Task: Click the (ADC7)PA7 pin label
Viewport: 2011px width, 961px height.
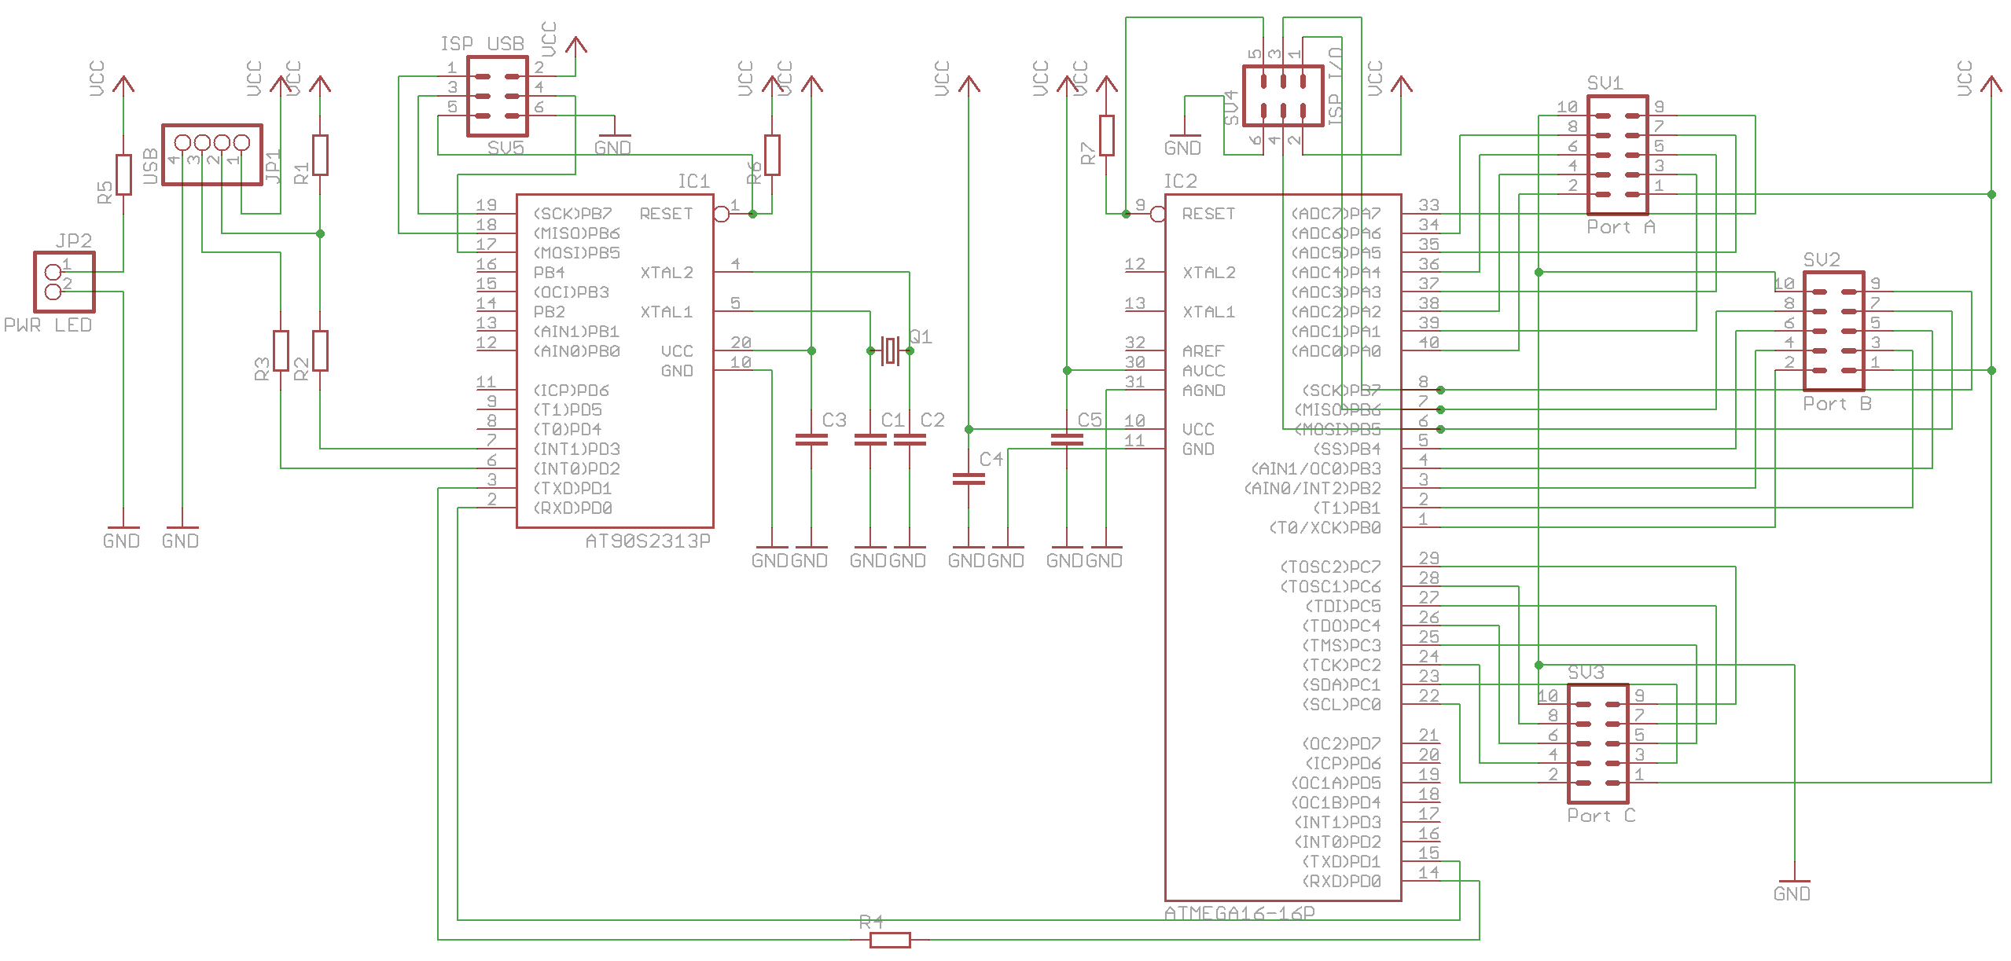Action: tap(1336, 214)
